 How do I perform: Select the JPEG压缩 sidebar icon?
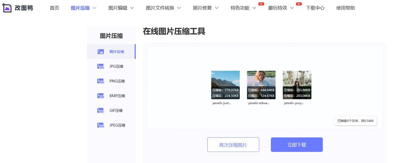[101, 125]
